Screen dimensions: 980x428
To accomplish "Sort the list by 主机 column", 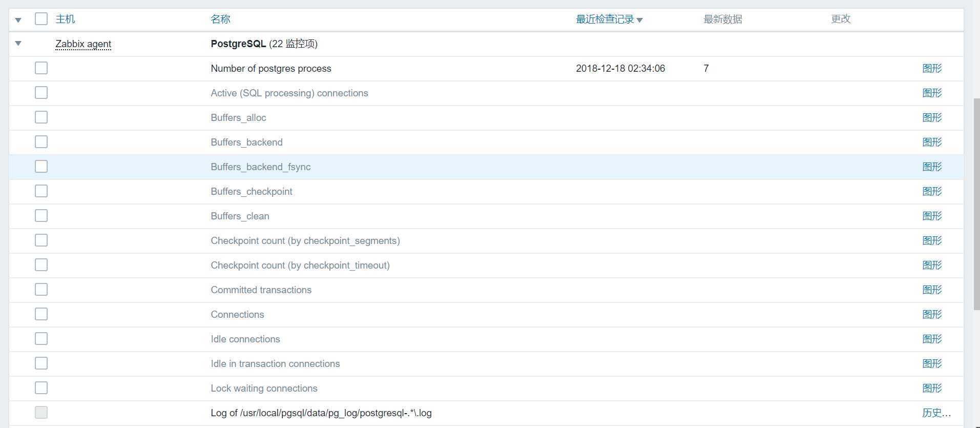I will tap(65, 19).
